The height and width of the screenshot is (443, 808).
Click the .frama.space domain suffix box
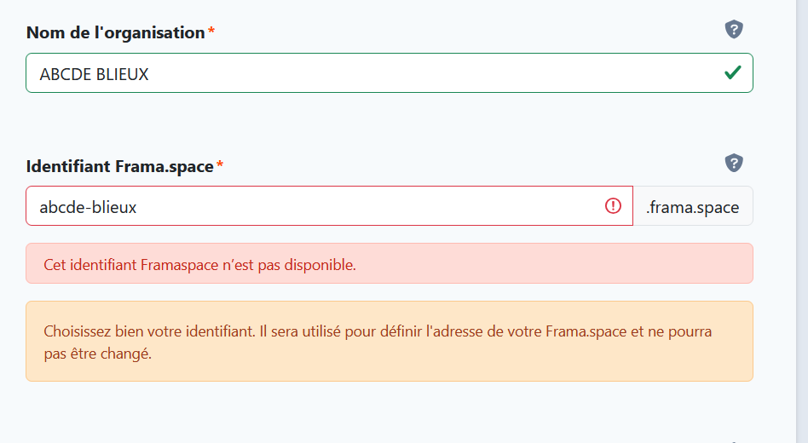click(x=693, y=206)
